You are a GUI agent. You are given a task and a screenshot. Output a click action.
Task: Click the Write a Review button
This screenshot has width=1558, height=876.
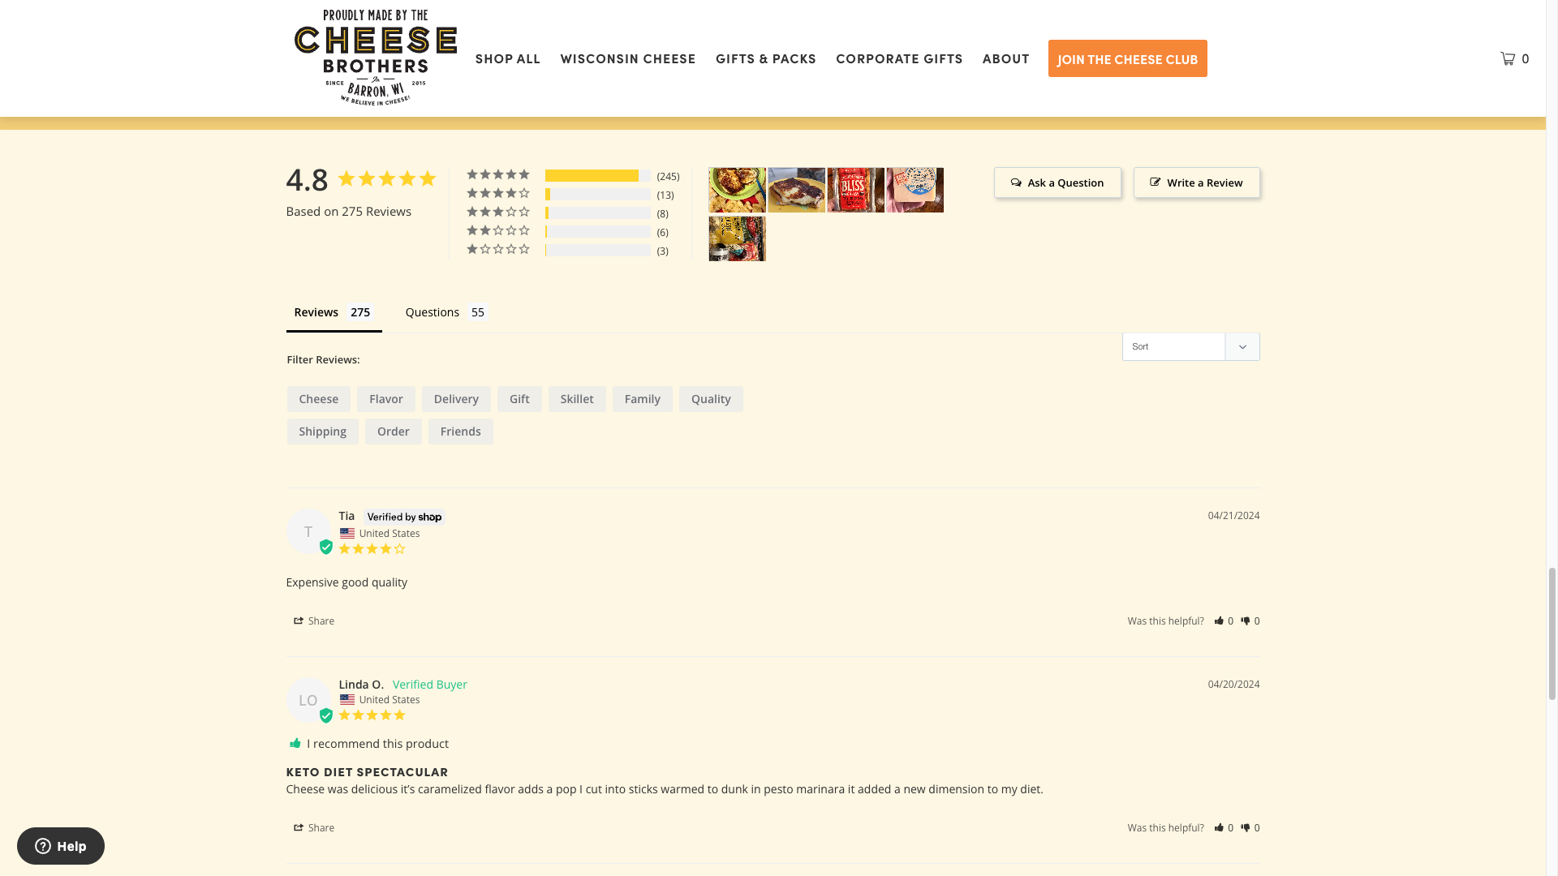coord(1196,182)
